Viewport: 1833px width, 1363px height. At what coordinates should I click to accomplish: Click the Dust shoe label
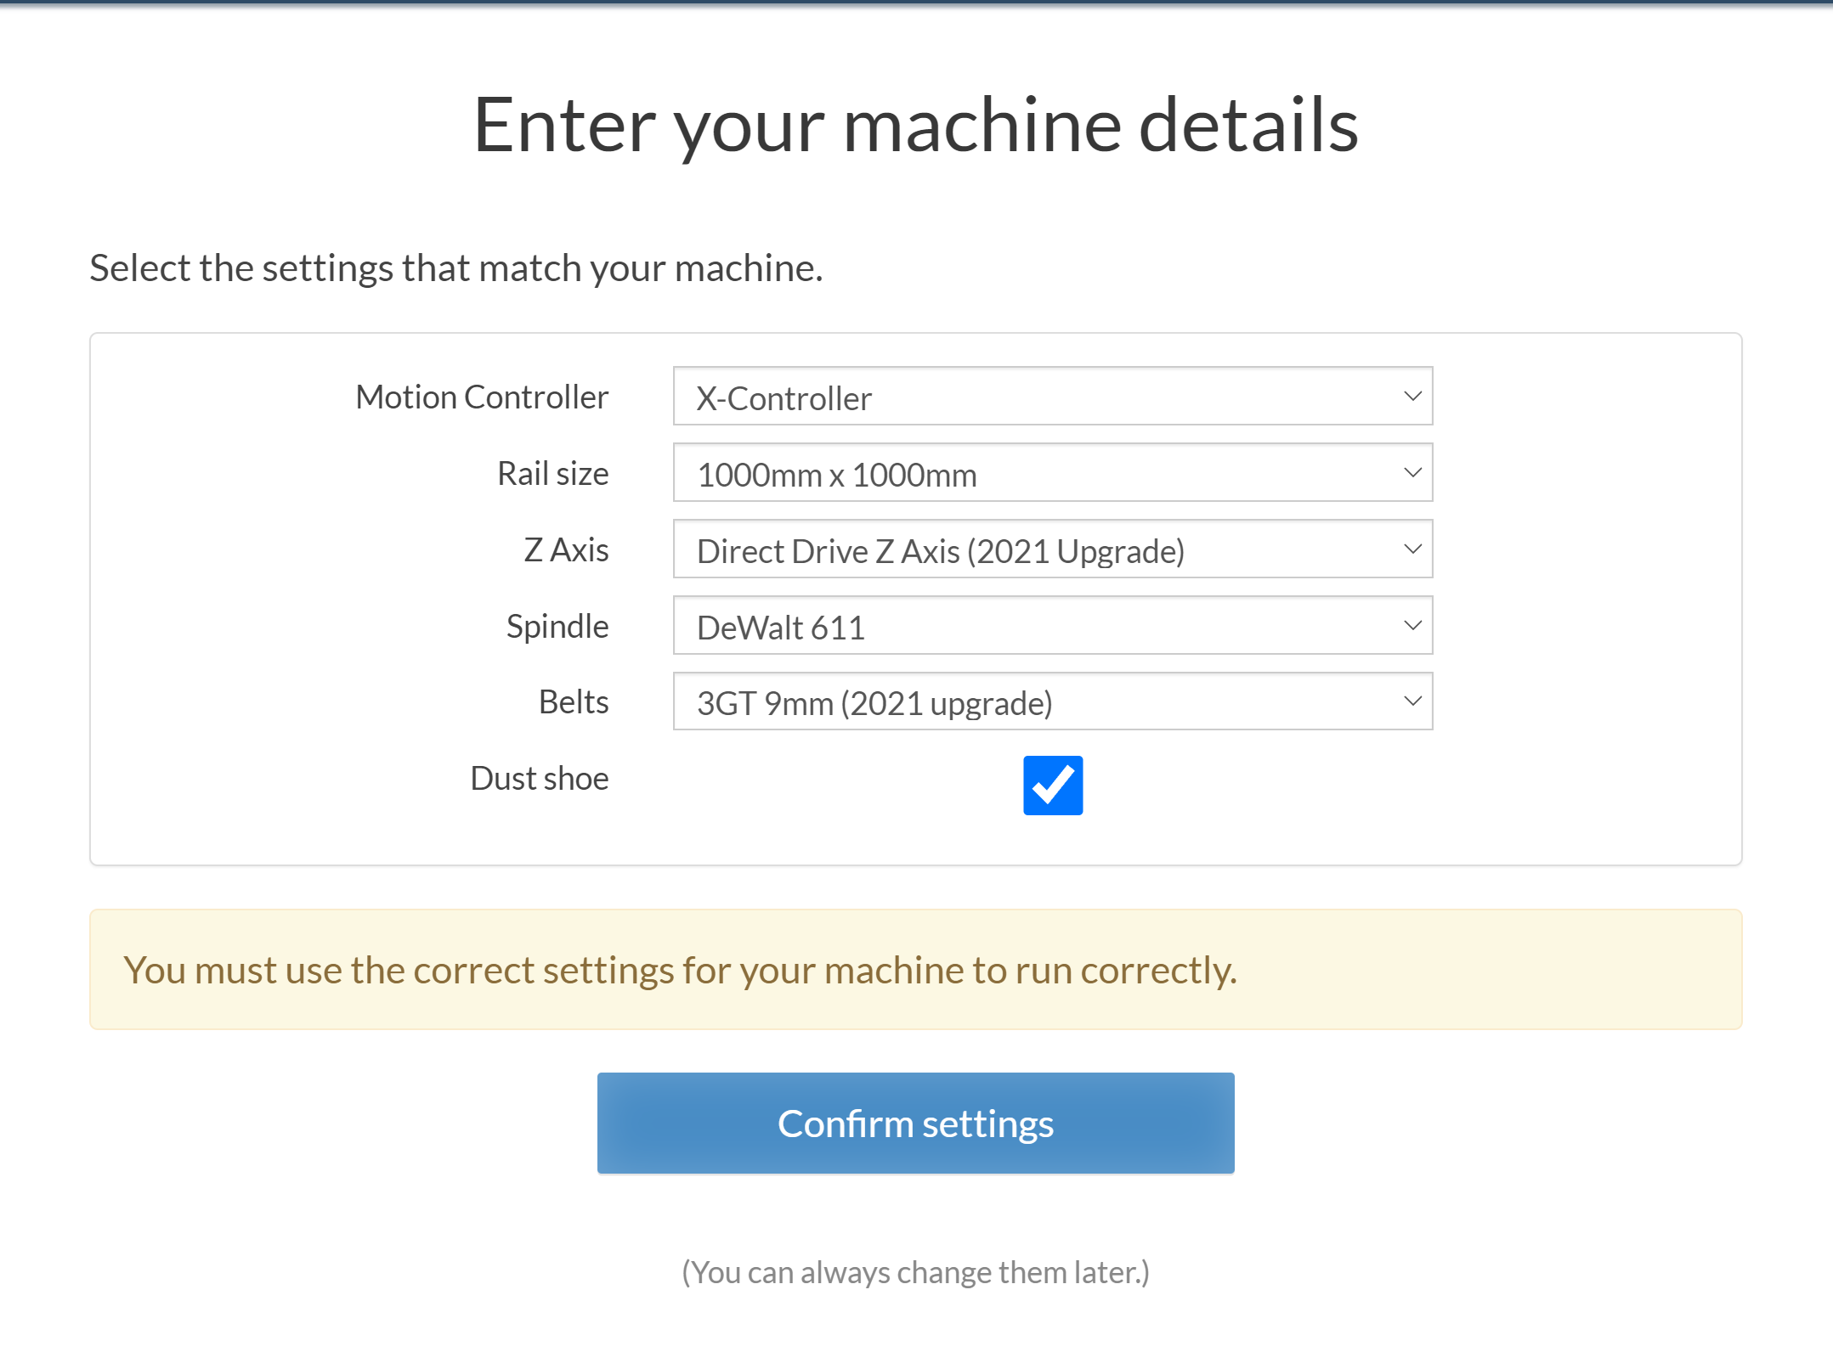click(540, 778)
